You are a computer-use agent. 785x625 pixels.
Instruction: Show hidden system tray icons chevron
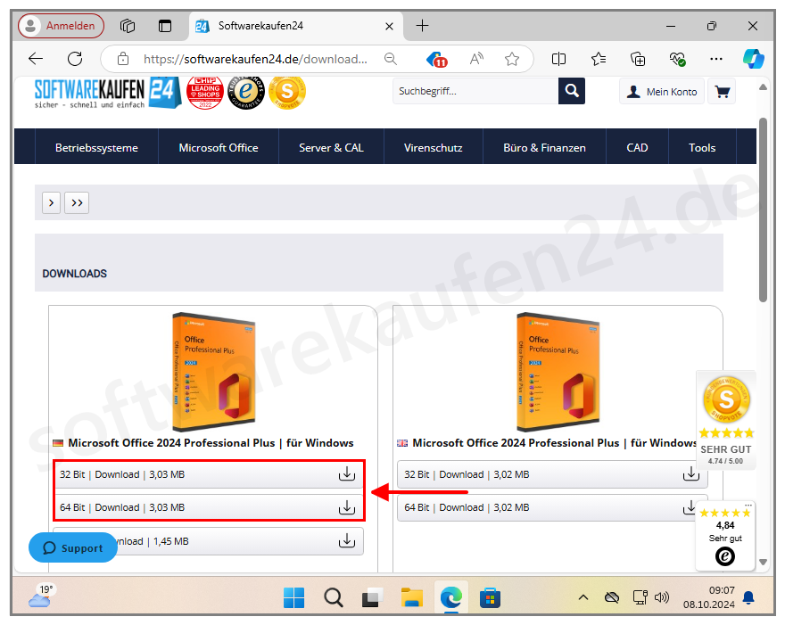tap(583, 597)
